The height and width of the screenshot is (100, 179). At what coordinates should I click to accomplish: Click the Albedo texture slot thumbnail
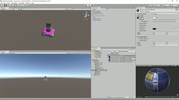pos(138,18)
